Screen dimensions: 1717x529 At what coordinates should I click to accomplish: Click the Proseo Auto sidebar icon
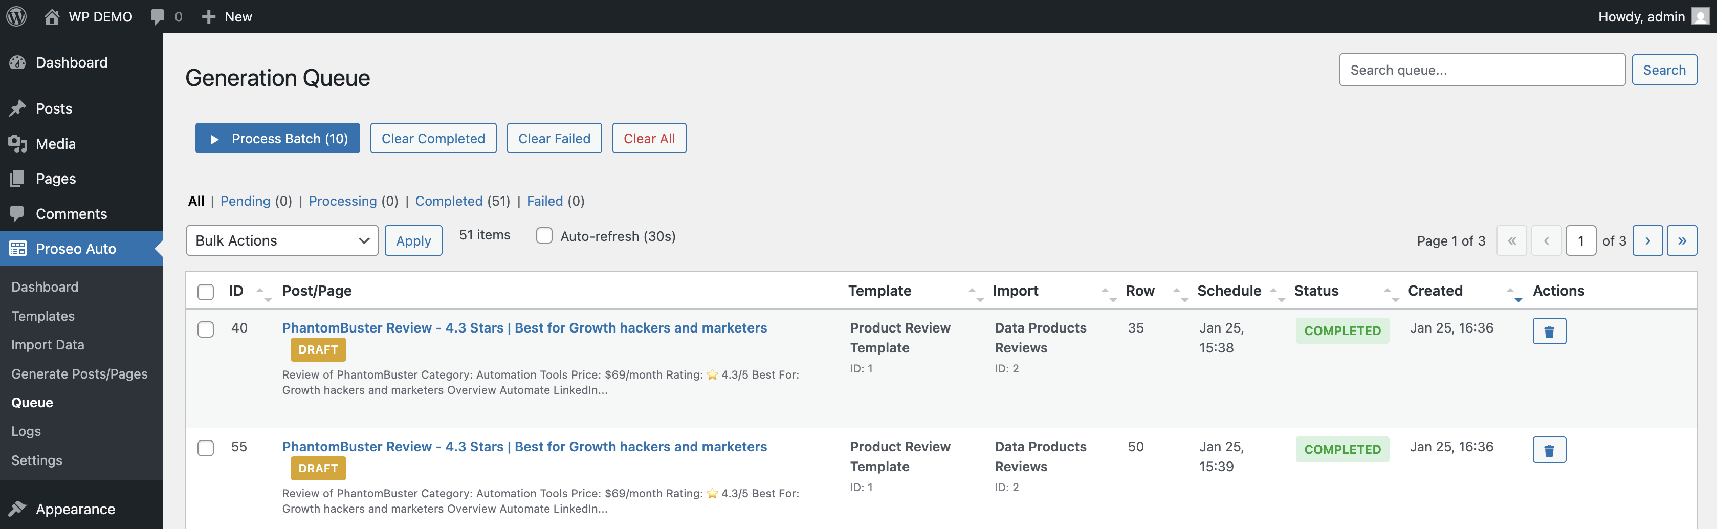(17, 248)
